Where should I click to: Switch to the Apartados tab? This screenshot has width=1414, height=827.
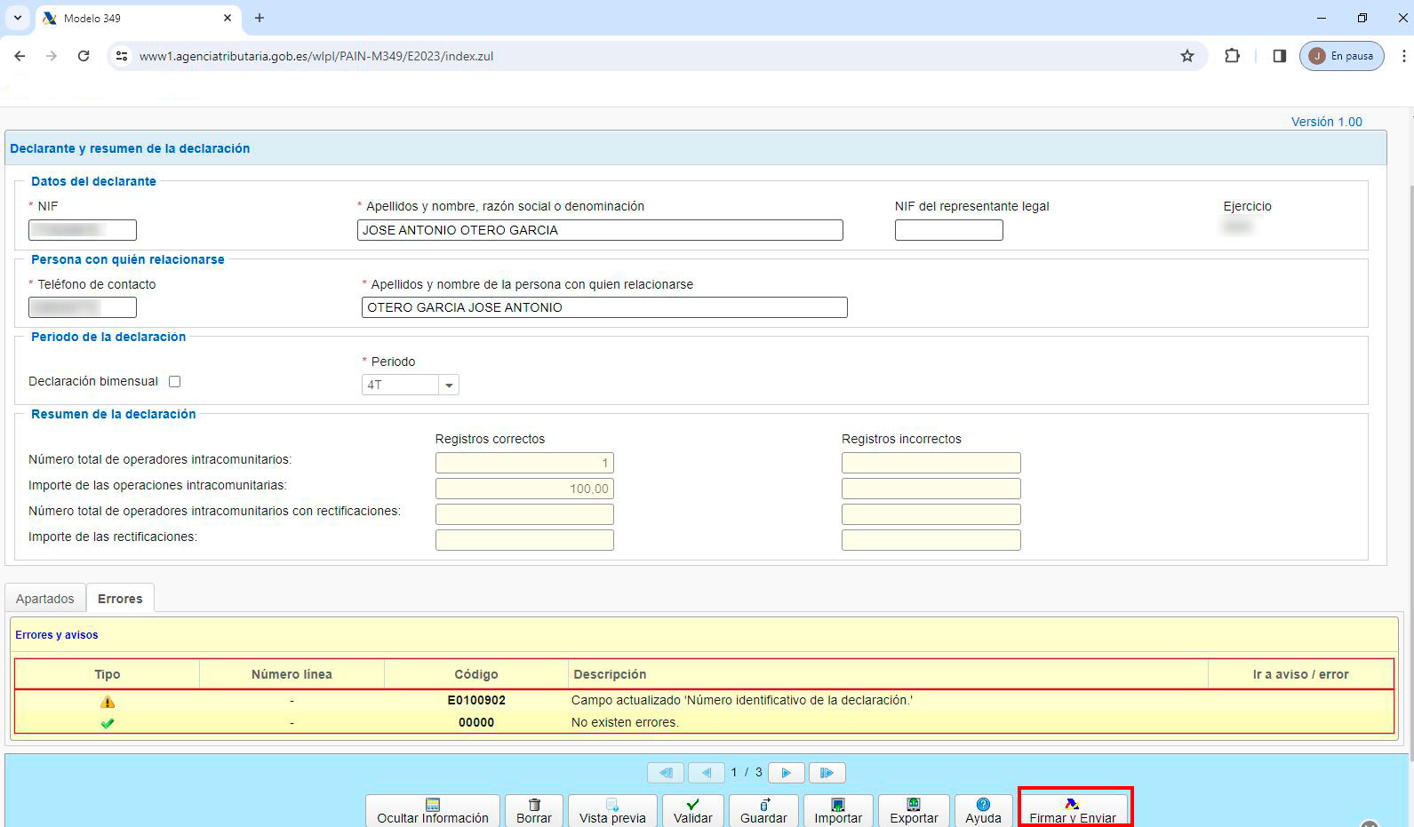click(45, 599)
